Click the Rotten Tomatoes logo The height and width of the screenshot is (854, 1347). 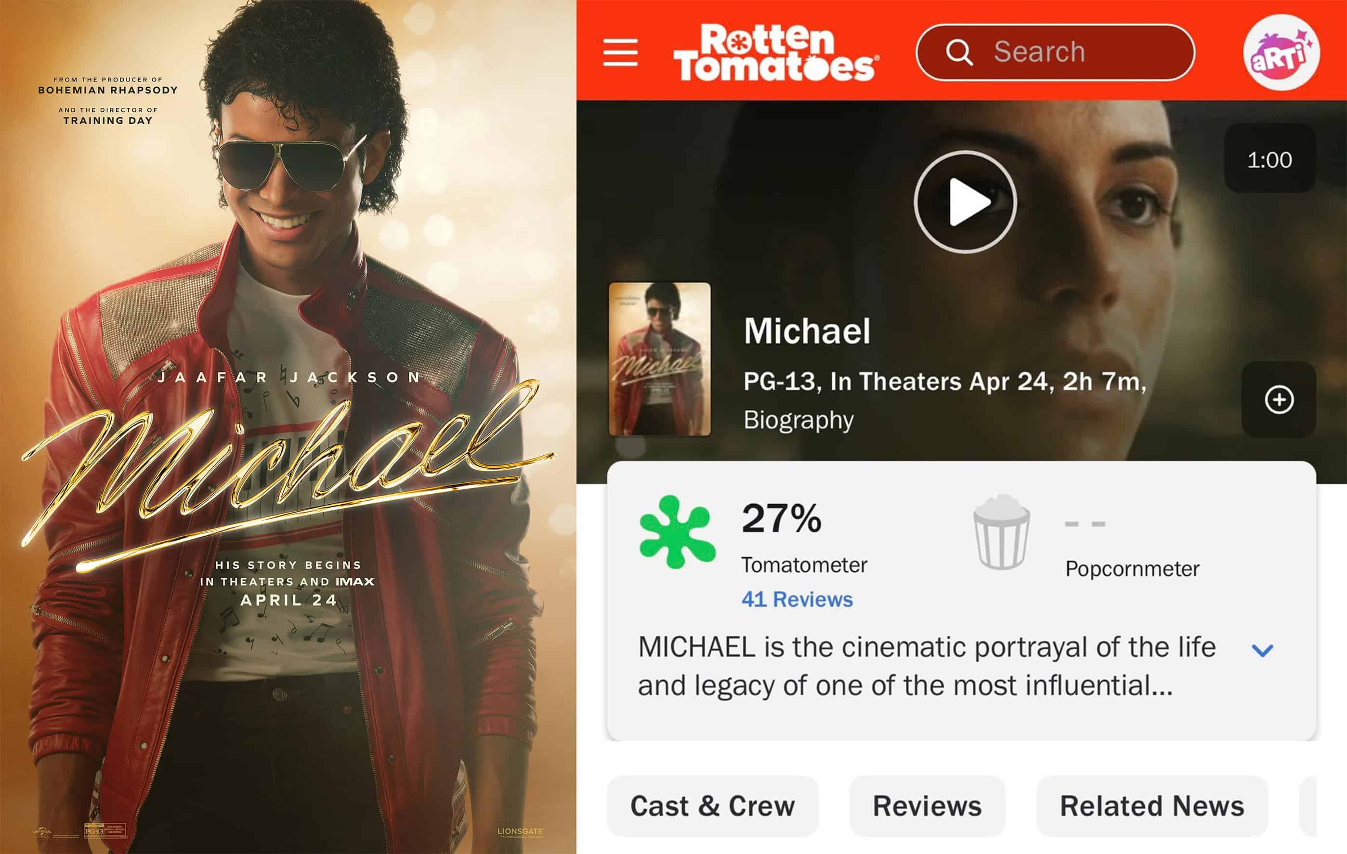[x=775, y=53]
